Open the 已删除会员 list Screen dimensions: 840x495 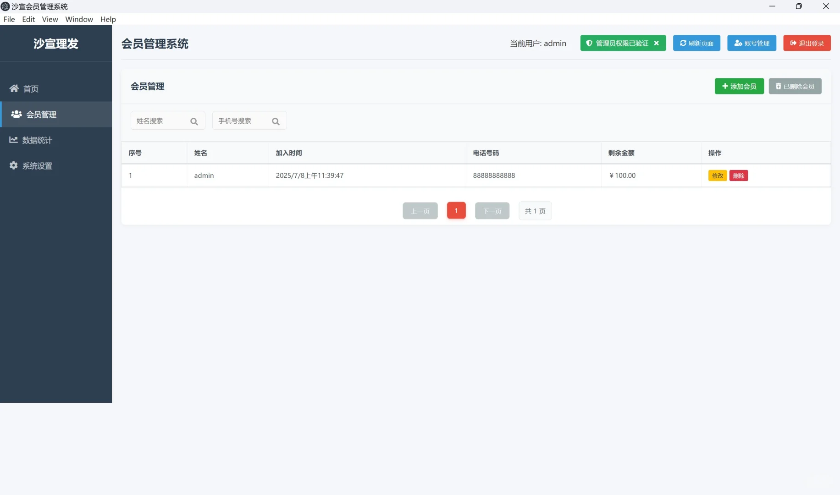point(795,86)
